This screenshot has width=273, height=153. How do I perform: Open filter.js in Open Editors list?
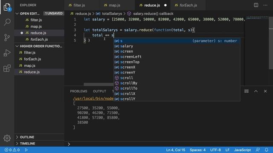[39, 20]
